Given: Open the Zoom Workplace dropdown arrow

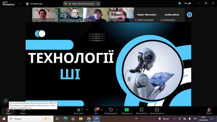Looking at the screenshot, I should tap(20, 4).
